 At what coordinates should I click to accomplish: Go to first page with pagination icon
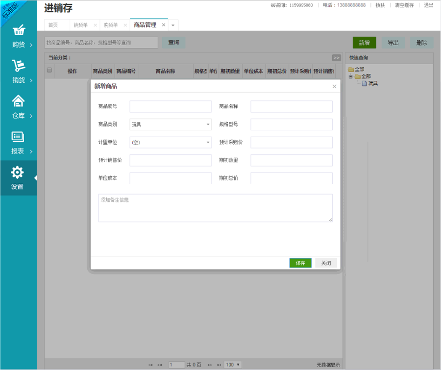150,365
